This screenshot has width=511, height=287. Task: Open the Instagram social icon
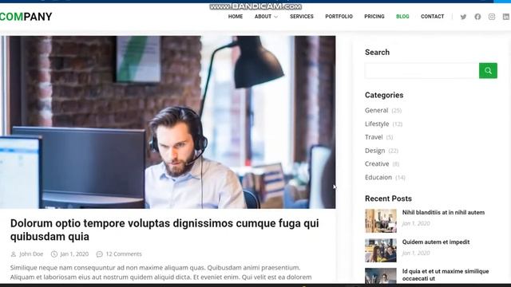pos(492,17)
